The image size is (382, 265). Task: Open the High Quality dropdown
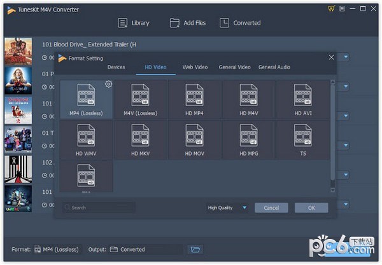227,208
